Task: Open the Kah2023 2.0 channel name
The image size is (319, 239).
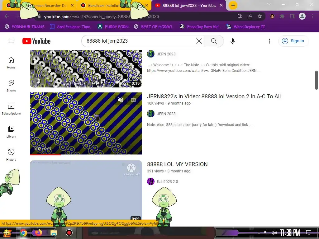Action: [167, 182]
